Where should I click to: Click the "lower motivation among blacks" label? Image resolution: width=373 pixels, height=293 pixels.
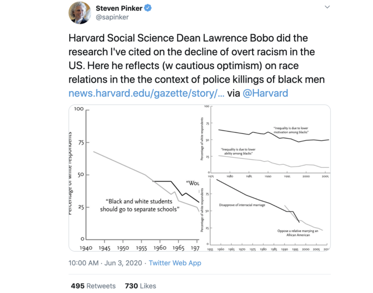click(x=291, y=130)
